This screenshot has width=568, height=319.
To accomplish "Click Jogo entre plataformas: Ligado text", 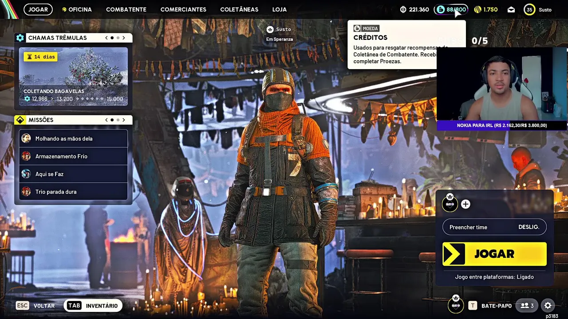I will coord(494,277).
